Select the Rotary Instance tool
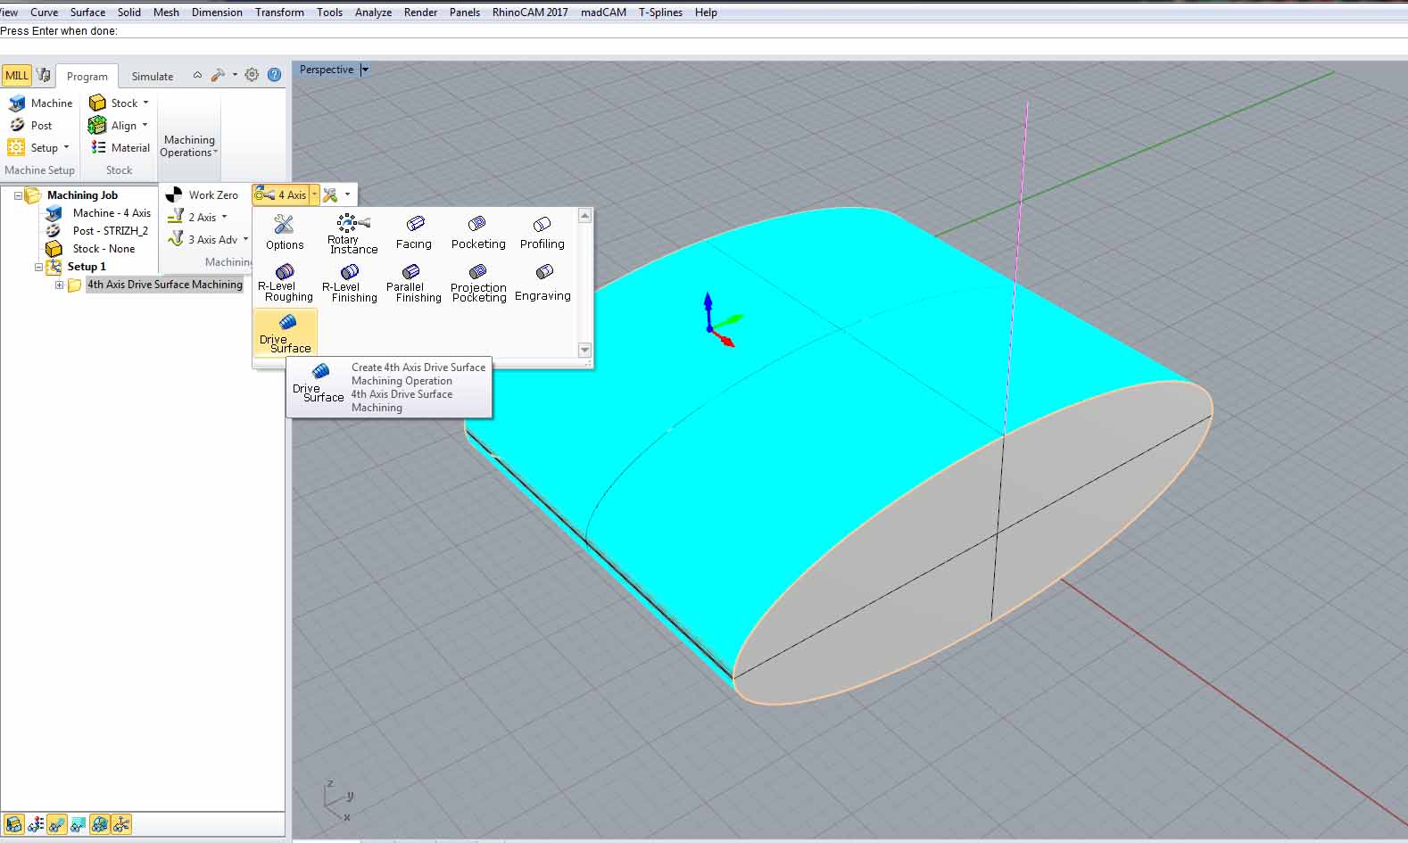The height and width of the screenshot is (843, 1408). click(352, 233)
